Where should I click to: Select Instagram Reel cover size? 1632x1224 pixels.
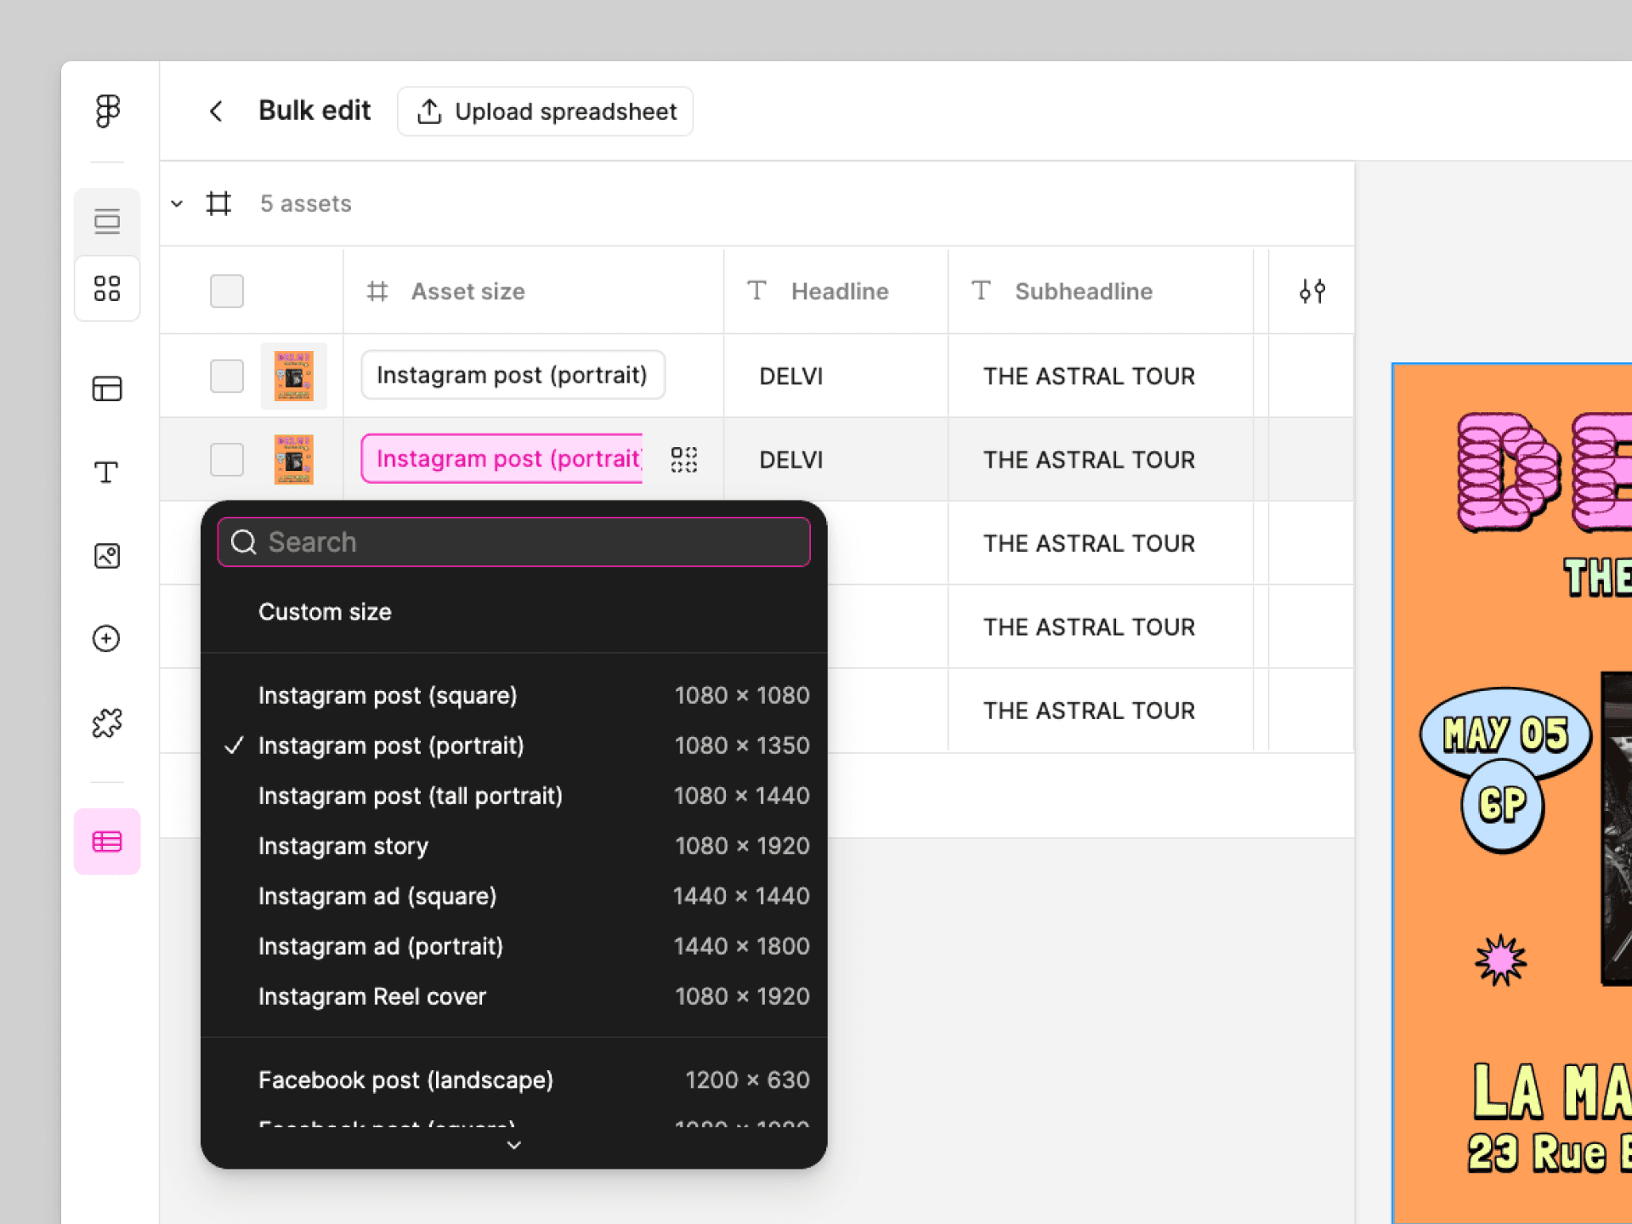513,996
